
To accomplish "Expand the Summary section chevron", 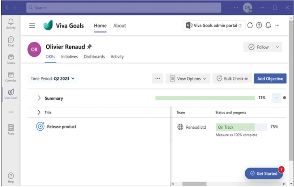I will [39, 98].
